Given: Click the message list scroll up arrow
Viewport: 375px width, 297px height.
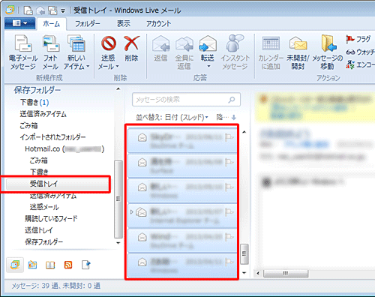Looking at the screenshot, I should pos(244,132).
